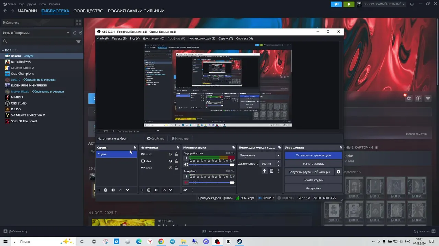The width and height of the screenshot is (439, 246).
Task: Open Steam notifications bell icon
Action: (x=349, y=4)
